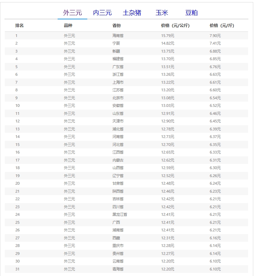
Task: Select the 外三元 tab
Action: 72,13
